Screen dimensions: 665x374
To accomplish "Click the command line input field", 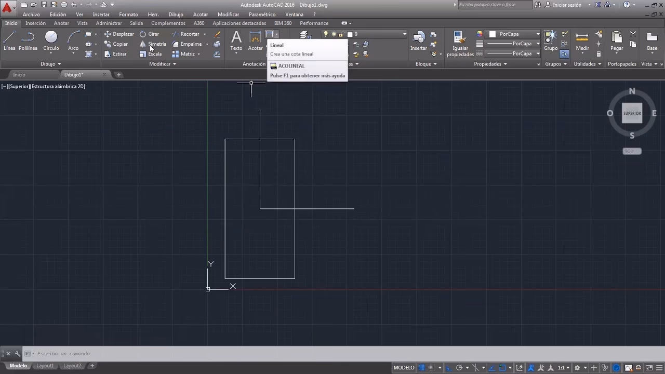I will click(x=343, y=354).
